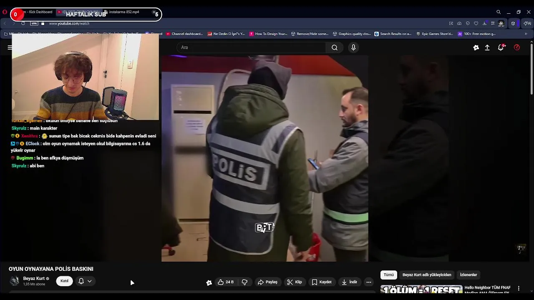Switch to the instakarma 852.mp4 tab
Image resolution: width=534 pixels, height=300 pixels.
124,12
